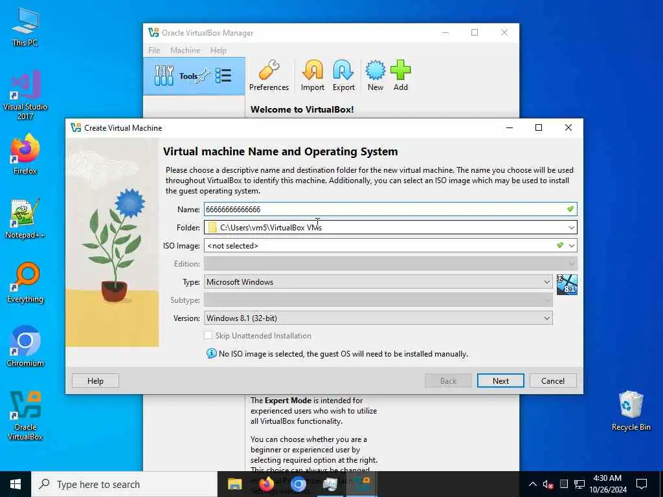Click the Help button in the dialog
The height and width of the screenshot is (497, 663).
pos(95,381)
